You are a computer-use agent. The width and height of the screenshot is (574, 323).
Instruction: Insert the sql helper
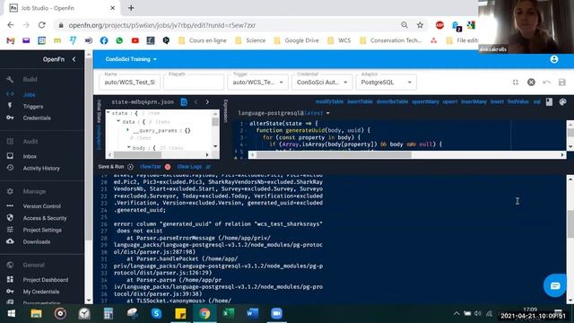tap(536, 101)
